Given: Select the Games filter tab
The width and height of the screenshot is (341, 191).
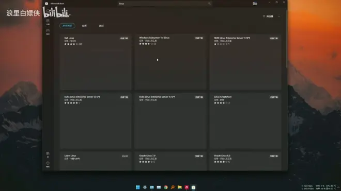Looking at the screenshot, I should pyautogui.click(x=101, y=26).
